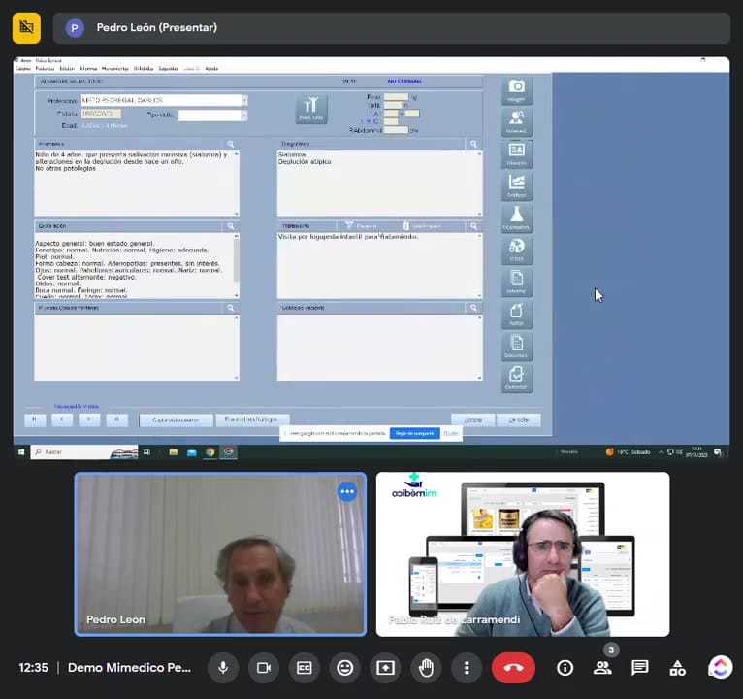Open options on Pedro León's video tile
The image size is (743, 699).
tap(347, 492)
